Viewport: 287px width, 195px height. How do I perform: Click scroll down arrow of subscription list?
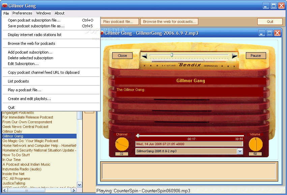click(80, 185)
